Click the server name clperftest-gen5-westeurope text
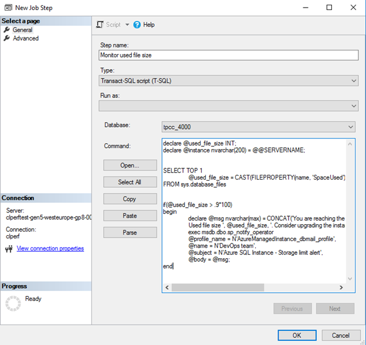The image size is (366, 345). [49, 218]
